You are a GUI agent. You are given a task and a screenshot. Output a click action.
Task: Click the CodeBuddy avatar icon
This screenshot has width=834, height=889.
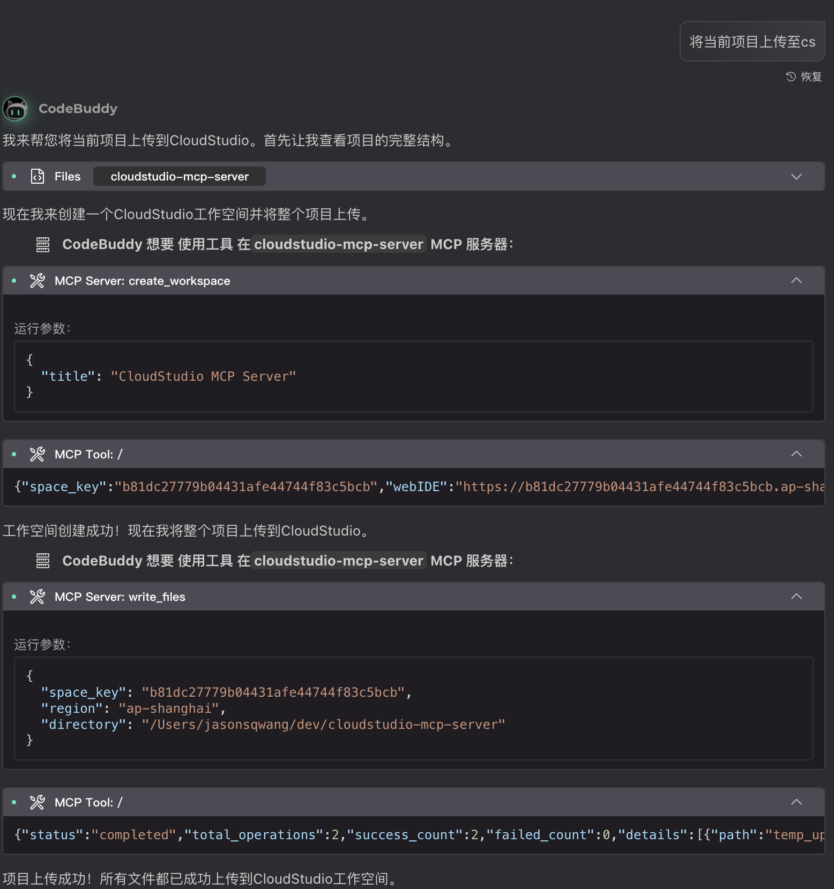click(x=16, y=109)
